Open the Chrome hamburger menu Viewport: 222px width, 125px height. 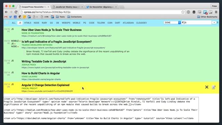pyautogui.click(x=216, y=12)
